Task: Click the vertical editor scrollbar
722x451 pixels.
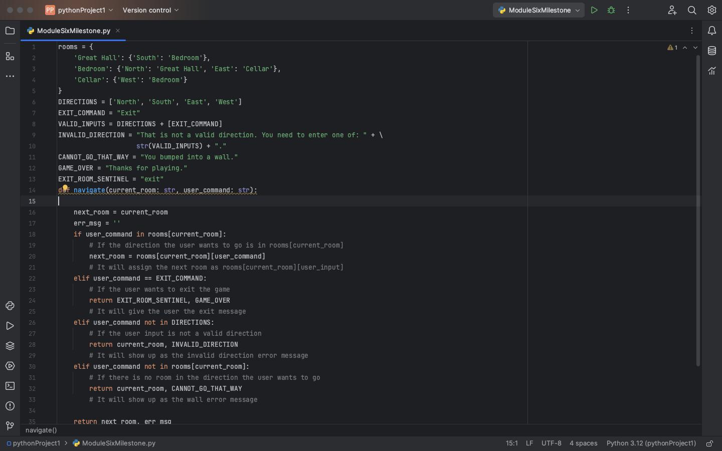Action: pos(698,210)
